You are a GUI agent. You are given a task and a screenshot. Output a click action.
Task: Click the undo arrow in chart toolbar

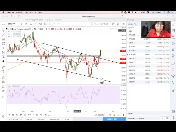(54, 24)
